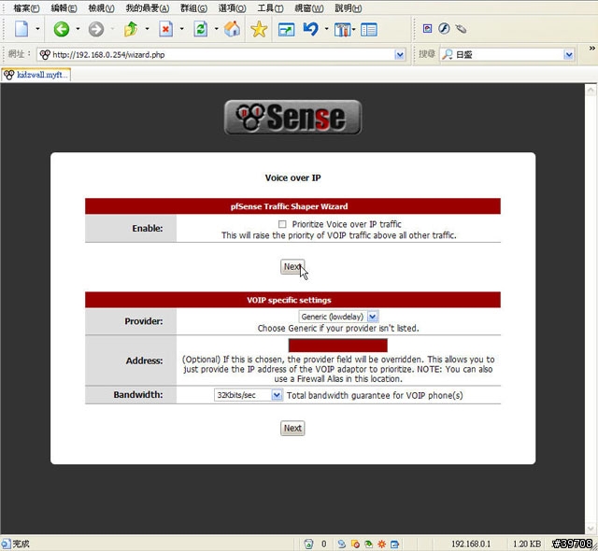Click the upper Next button under Enable
This screenshot has width=598, height=551.
tap(292, 267)
